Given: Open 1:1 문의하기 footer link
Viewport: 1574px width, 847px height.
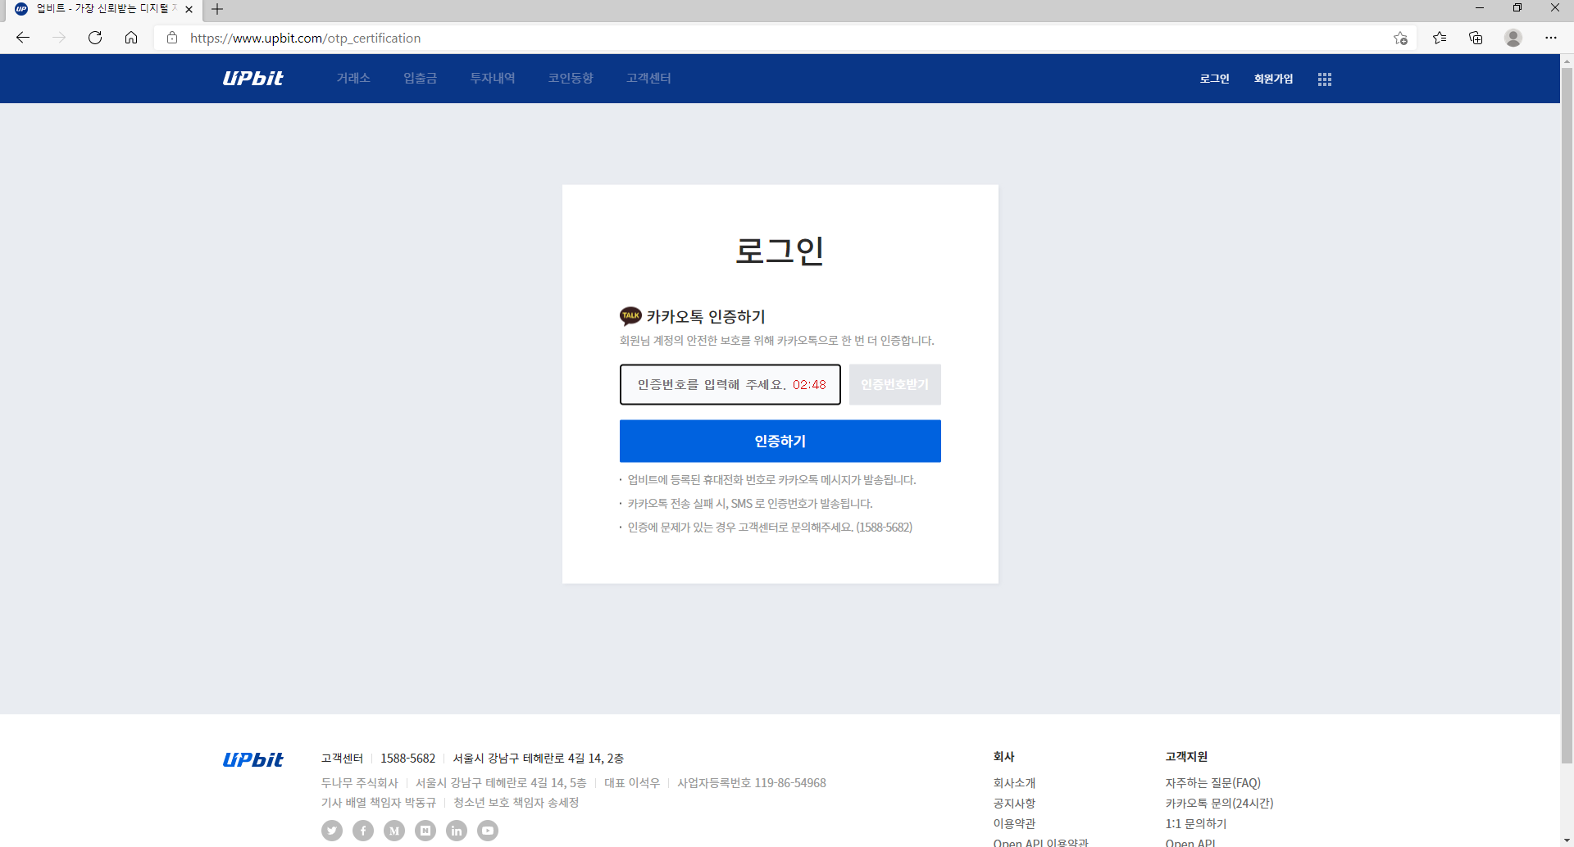Looking at the screenshot, I should pos(1196,824).
